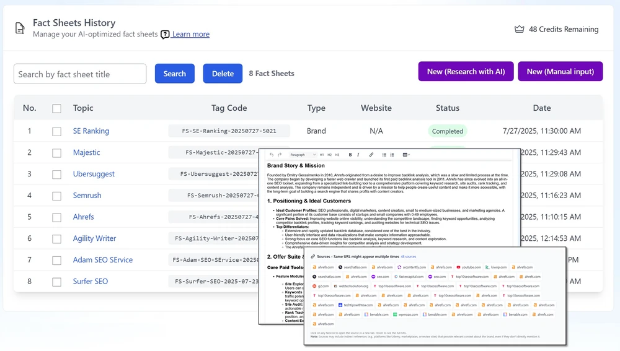Open the fastercapital.com source favicon
This screenshot has width=620, height=351.
pos(396,277)
